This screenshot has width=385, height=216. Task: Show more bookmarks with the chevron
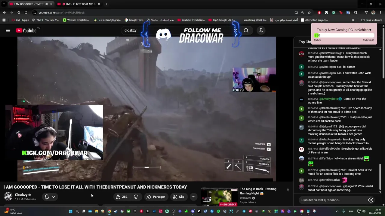point(353,20)
